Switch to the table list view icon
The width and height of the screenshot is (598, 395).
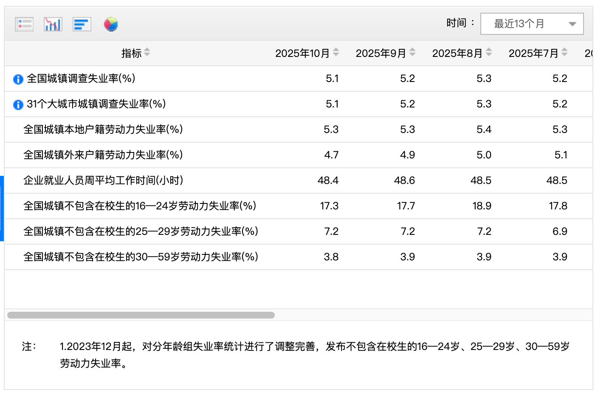24,24
